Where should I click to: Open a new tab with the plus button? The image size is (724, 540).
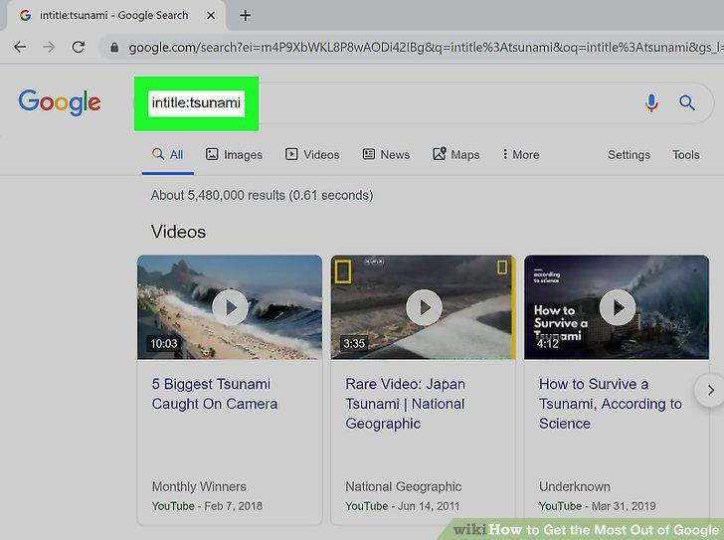click(x=246, y=16)
